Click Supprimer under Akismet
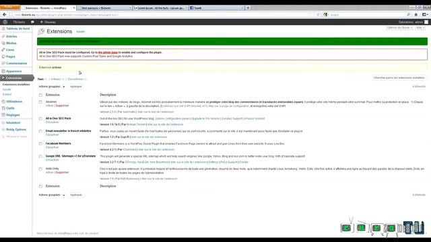This screenshot has width=431, height=242. (63, 106)
